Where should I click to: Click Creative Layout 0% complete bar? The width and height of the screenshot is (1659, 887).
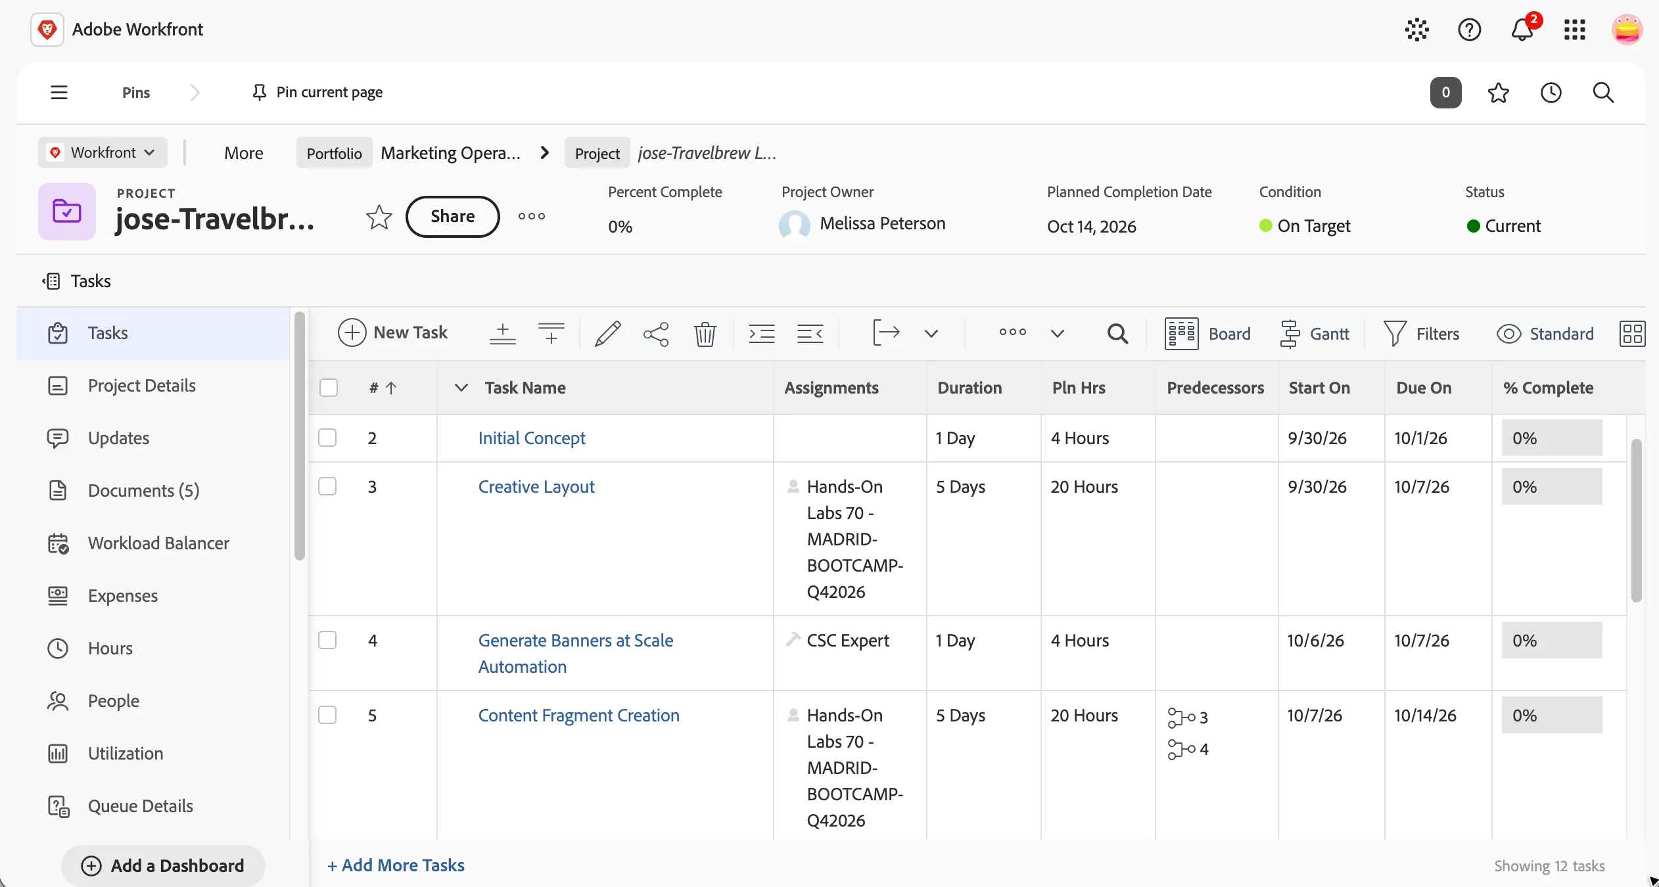pyautogui.click(x=1551, y=486)
